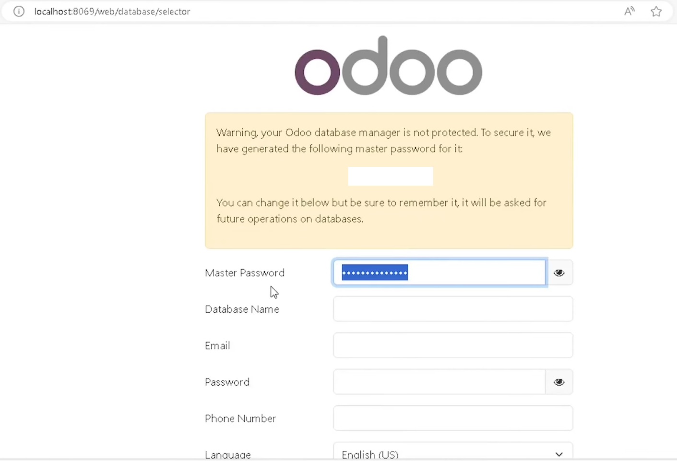Click the "Language" label text
The width and height of the screenshot is (677, 461).
tap(228, 455)
